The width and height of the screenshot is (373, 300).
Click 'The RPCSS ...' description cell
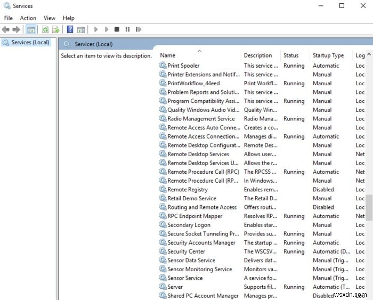click(x=260, y=172)
